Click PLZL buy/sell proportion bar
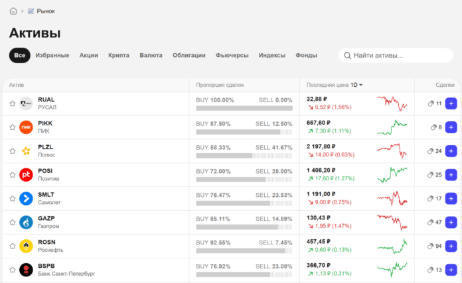 [244, 156]
